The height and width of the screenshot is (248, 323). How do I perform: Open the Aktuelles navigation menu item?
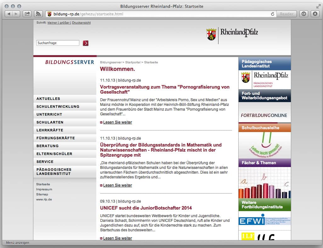[48, 99]
